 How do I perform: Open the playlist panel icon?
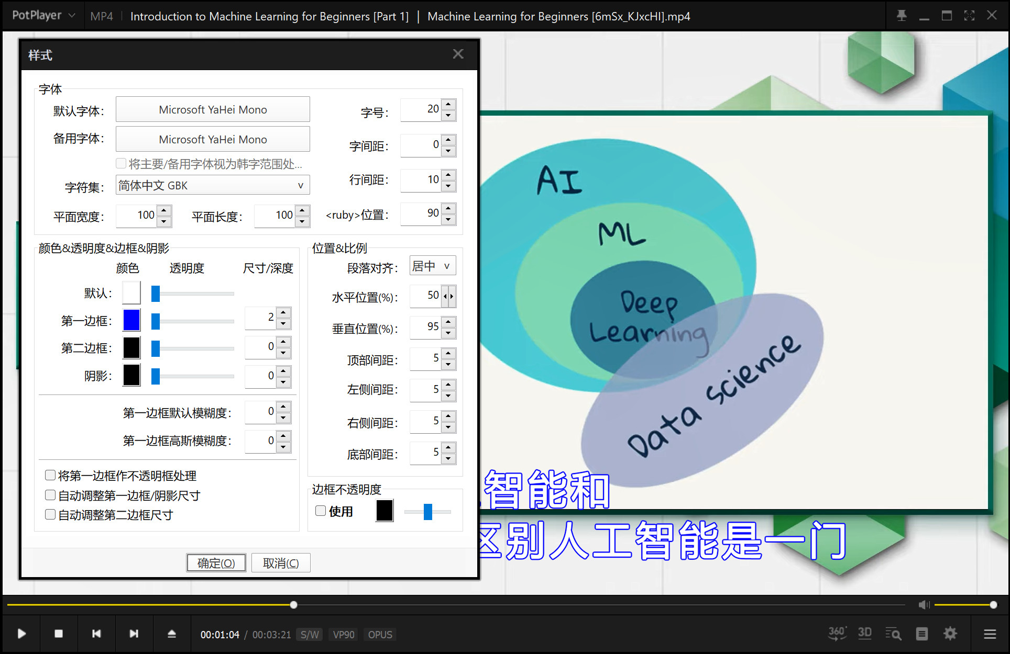pos(922,634)
